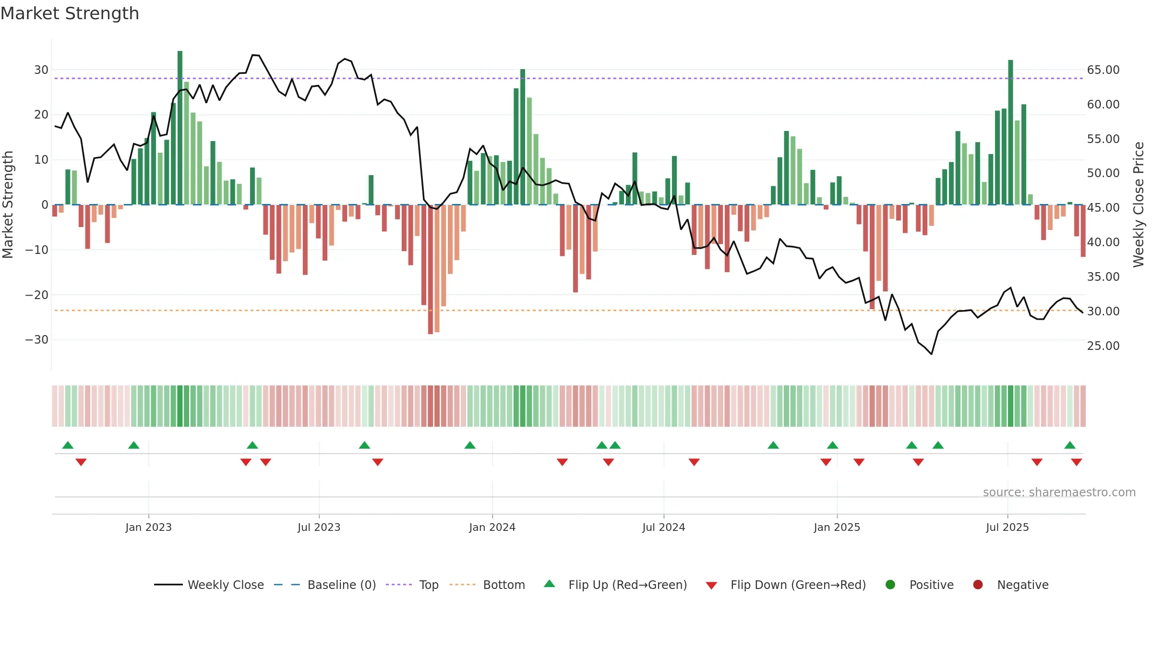Toggle the Baseline (0) legend label
Image resolution: width=1152 pixels, height=648 pixels.
click(x=342, y=585)
